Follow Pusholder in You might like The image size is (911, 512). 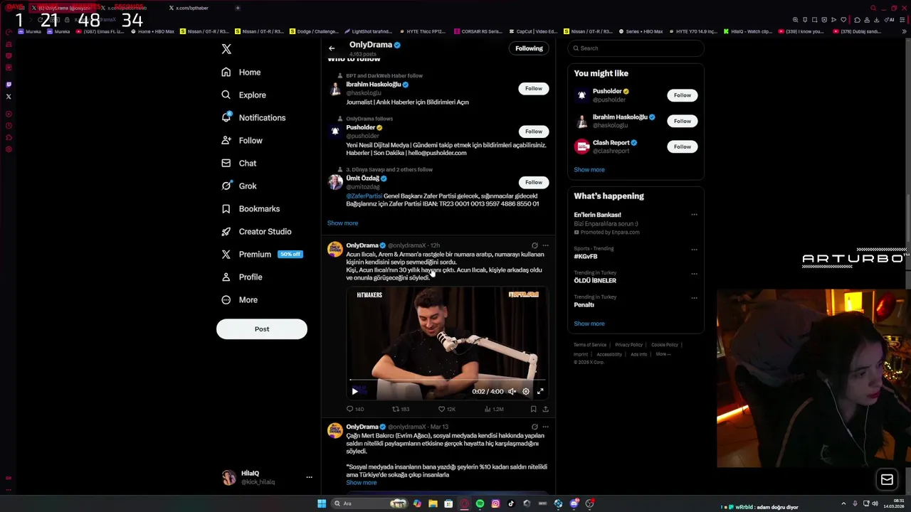click(x=682, y=95)
